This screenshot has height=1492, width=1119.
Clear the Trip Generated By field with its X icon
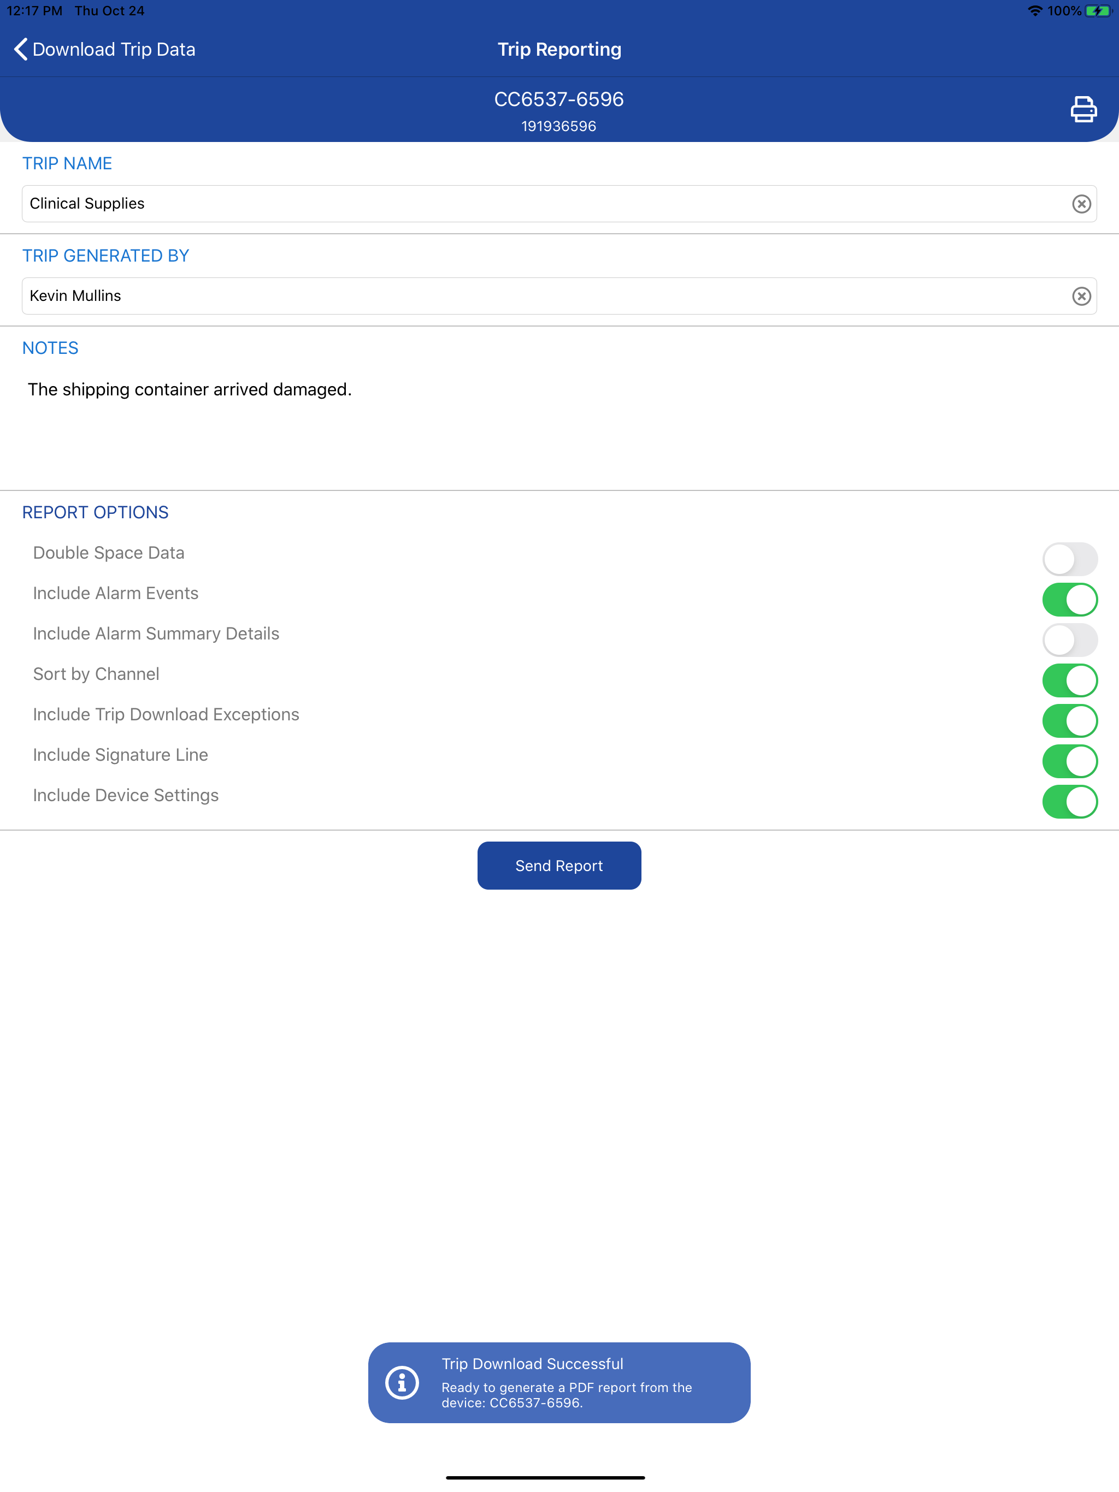pos(1081,296)
